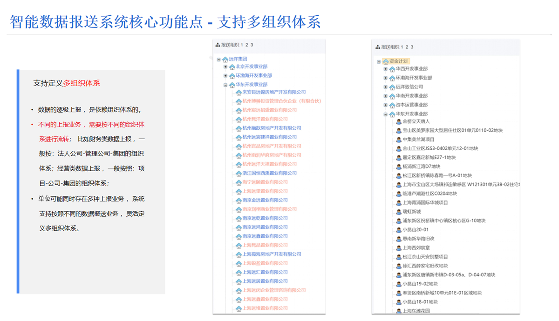559x321 pixels.
Task: Select 小昆山18-01地块
Action: [x=420, y=302]
